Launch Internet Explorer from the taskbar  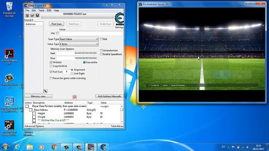[17, 147]
